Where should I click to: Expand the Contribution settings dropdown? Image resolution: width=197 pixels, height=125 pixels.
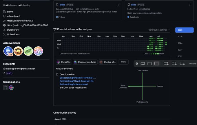pyautogui.click(x=159, y=30)
